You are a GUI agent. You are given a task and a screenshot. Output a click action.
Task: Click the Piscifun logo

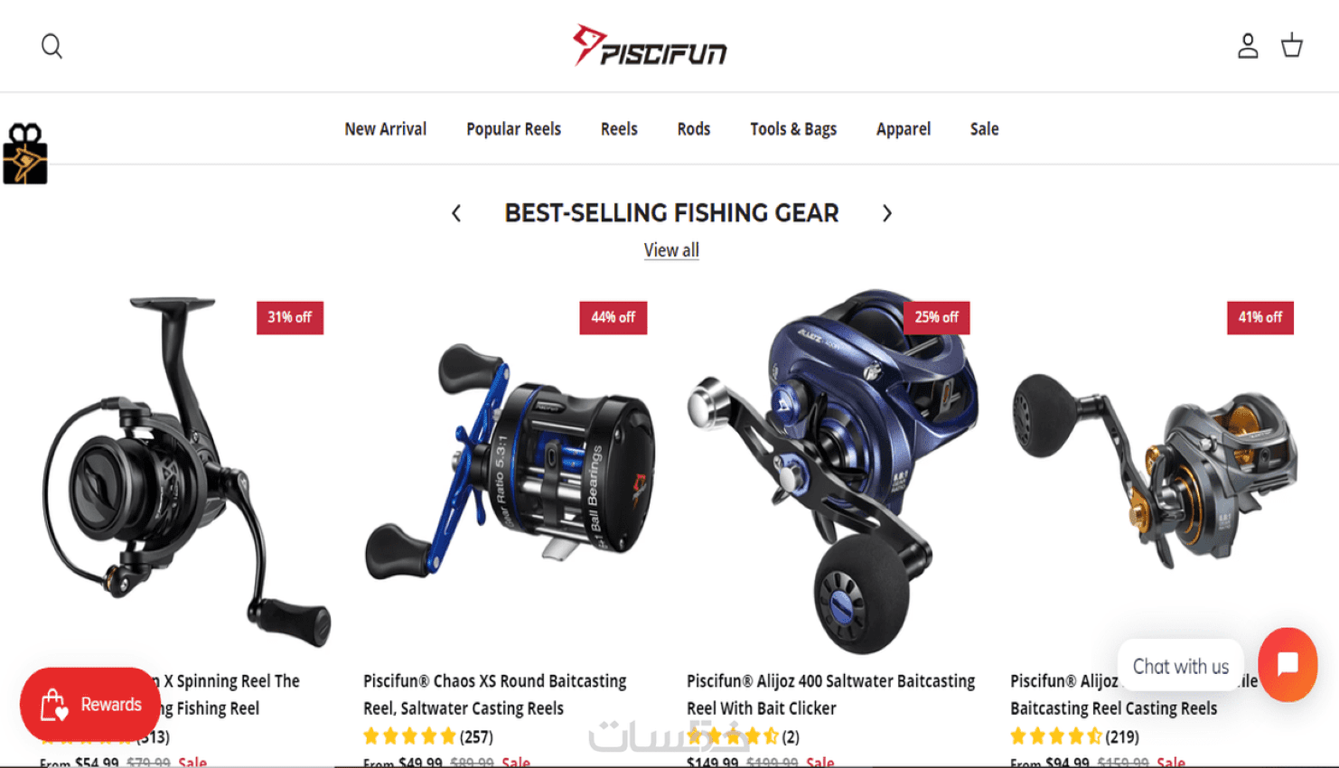click(x=650, y=45)
